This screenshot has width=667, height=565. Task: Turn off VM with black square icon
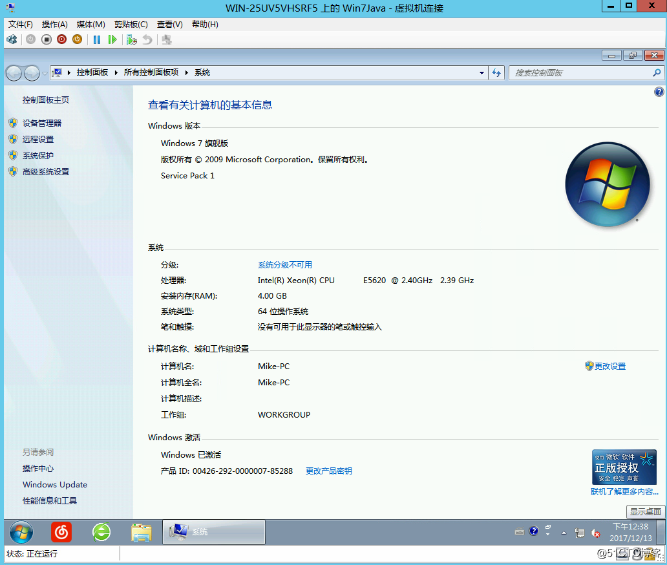(47, 39)
